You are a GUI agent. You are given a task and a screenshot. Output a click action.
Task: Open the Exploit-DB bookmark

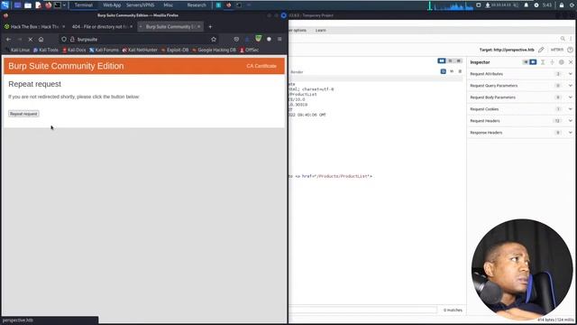pyautogui.click(x=175, y=50)
